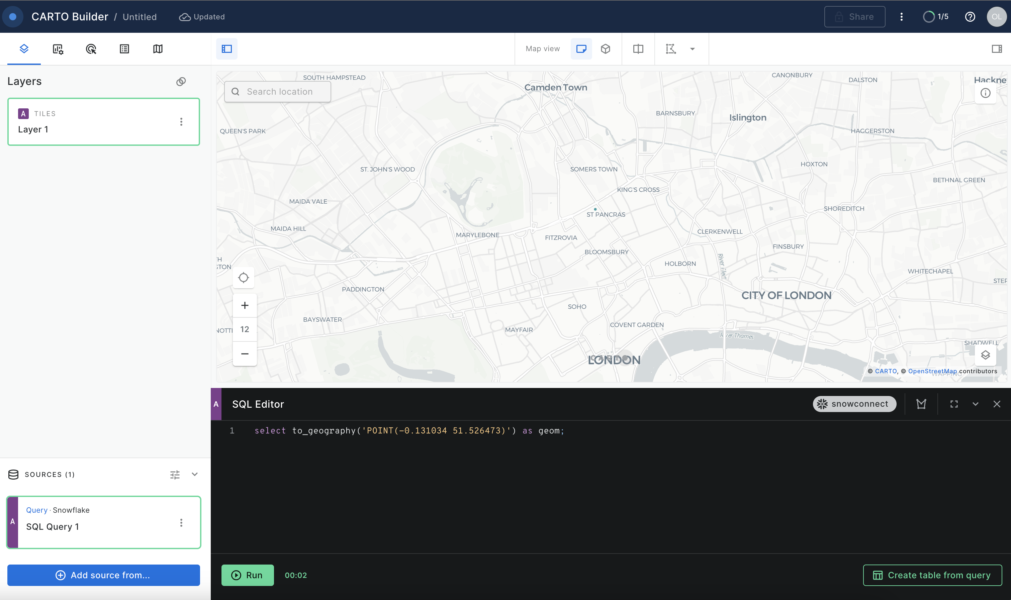Screen dimensions: 1011x600
Task: Open the feature selection tool on the map
Action: click(x=670, y=48)
